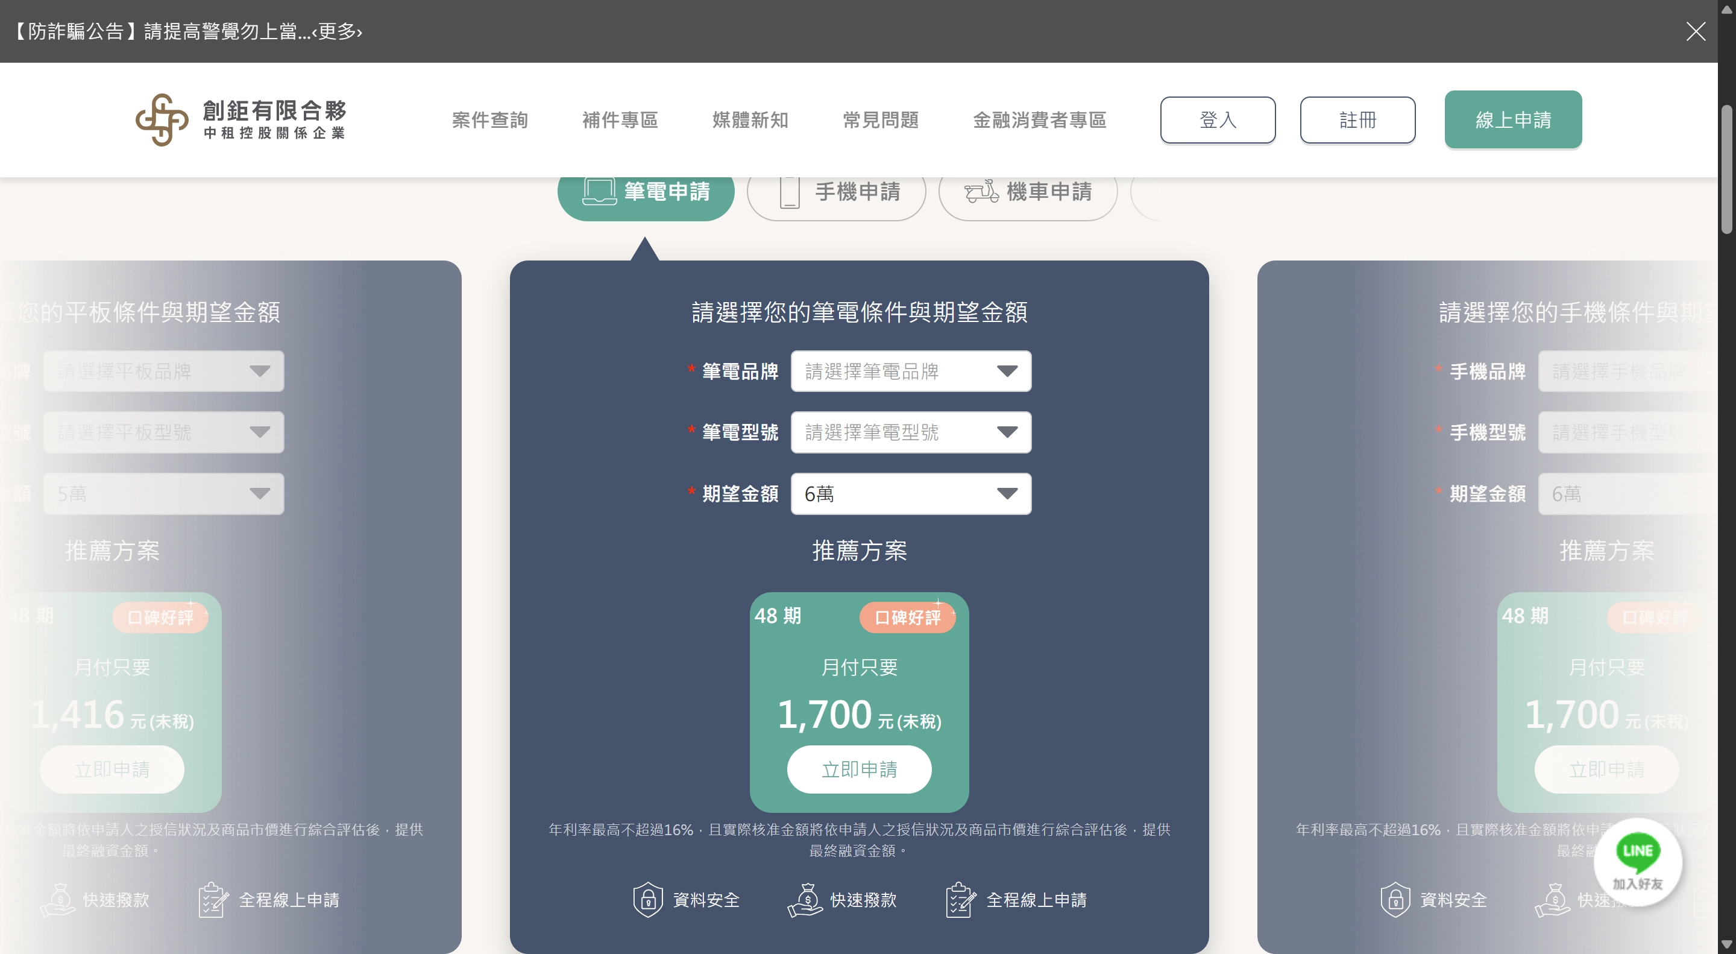The image size is (1736, 954).
Task: Click the phone icon in 手機申請 tab
Action: tap(789, 192)
